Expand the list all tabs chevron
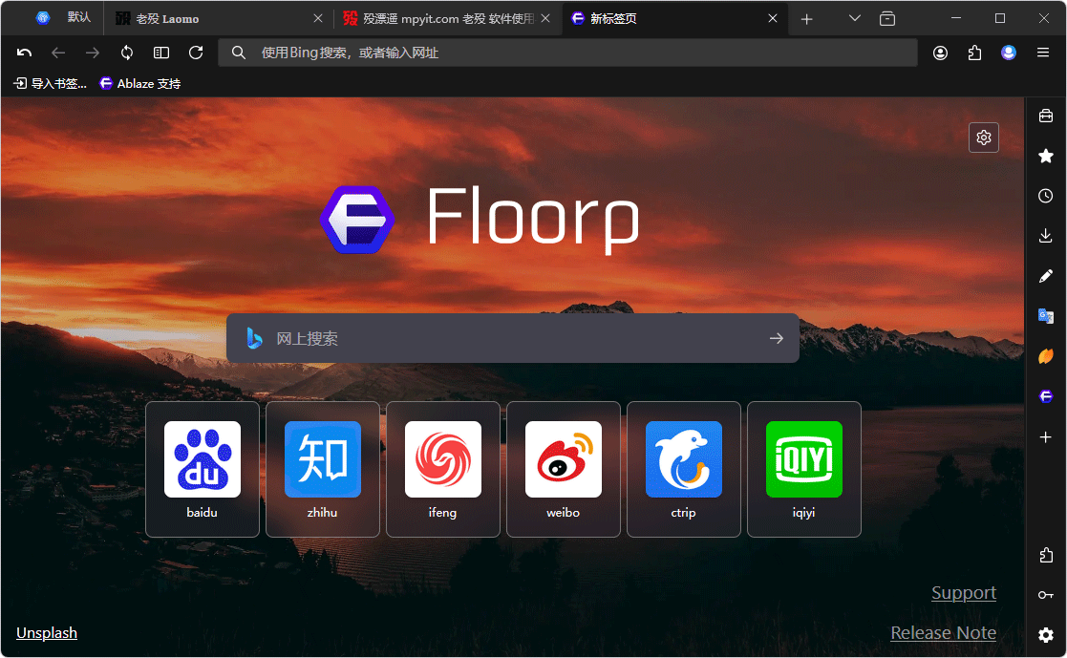This screenshot has width=1067, height=658. [855, 18]
